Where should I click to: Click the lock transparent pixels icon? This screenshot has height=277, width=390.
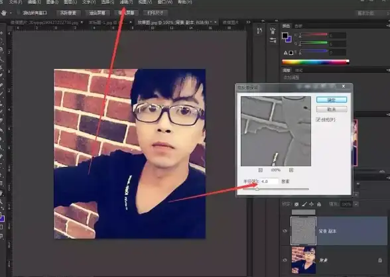pyautogui.click(x=296, y=204)
